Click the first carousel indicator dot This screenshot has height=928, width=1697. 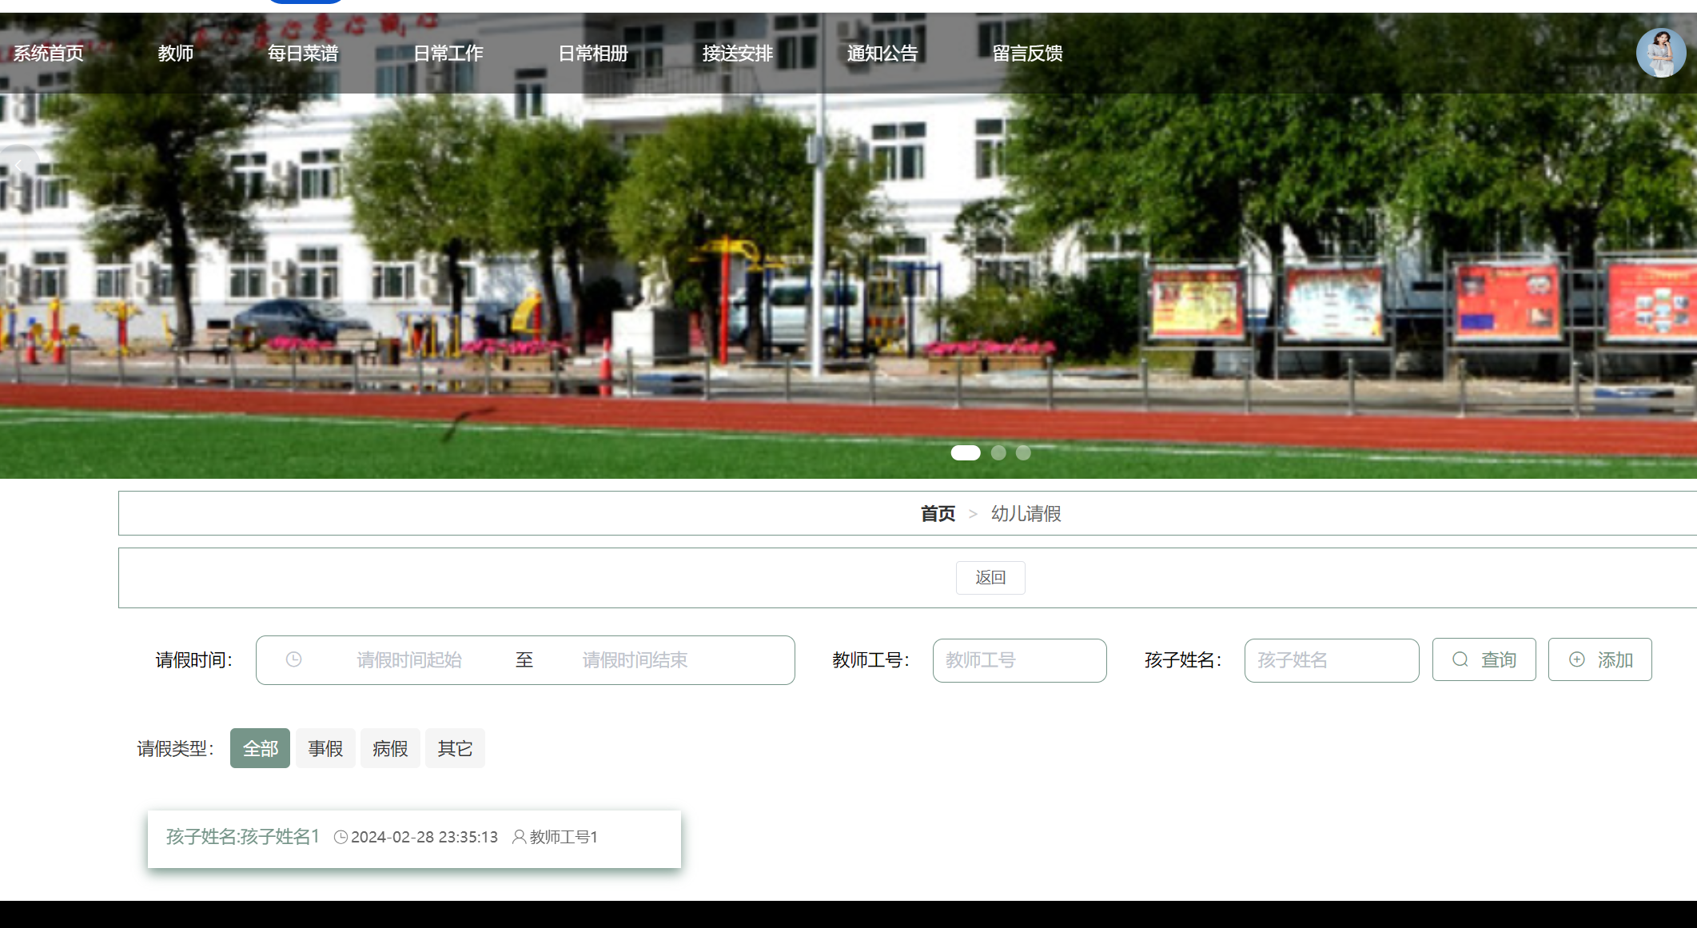965,452
